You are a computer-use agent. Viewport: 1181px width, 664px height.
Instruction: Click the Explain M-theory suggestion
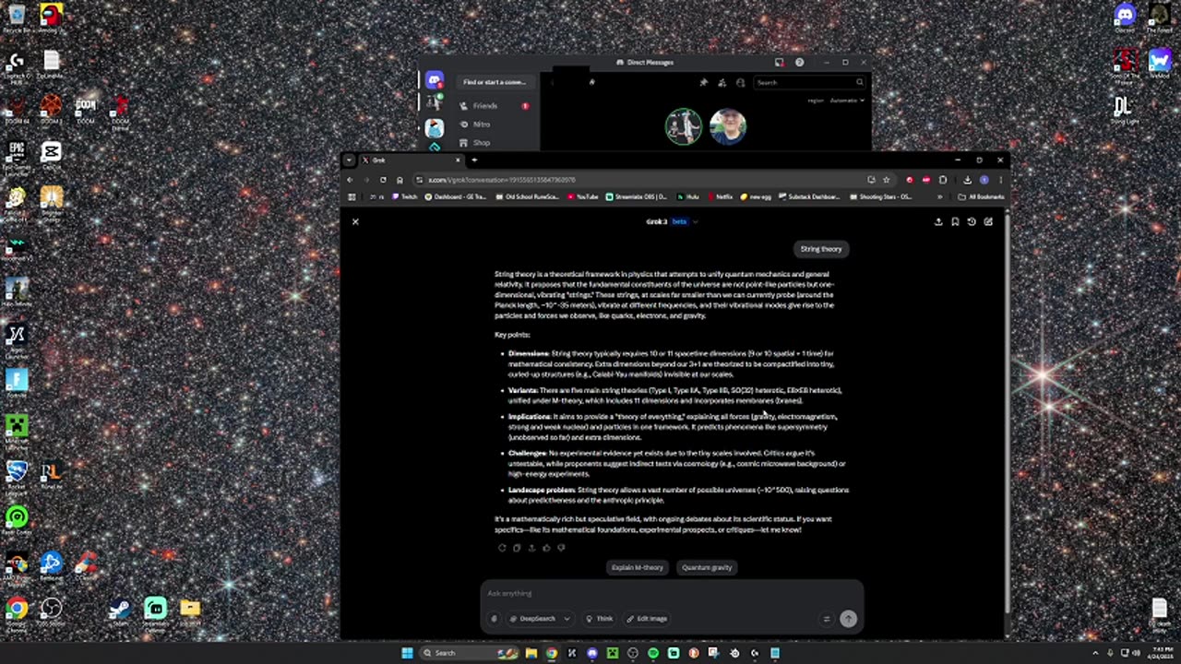pos(637,567)
